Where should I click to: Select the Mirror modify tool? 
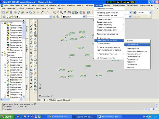click(x=35, y=29)
